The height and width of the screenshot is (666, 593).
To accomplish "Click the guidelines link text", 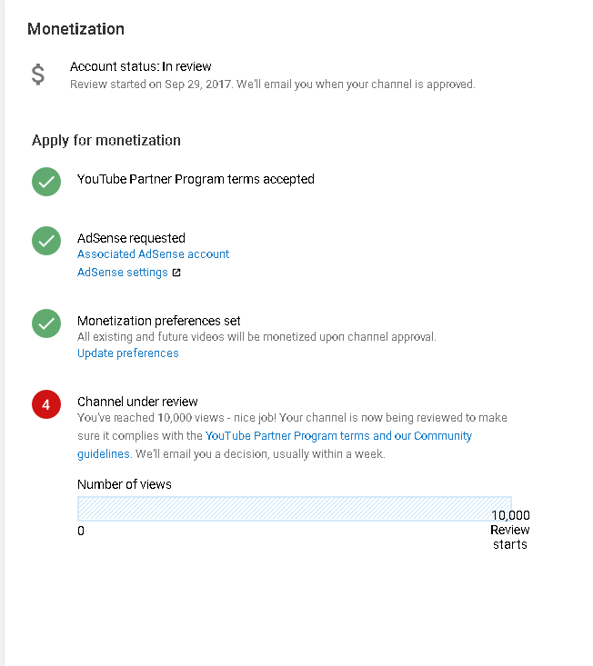I will (104, 454).
